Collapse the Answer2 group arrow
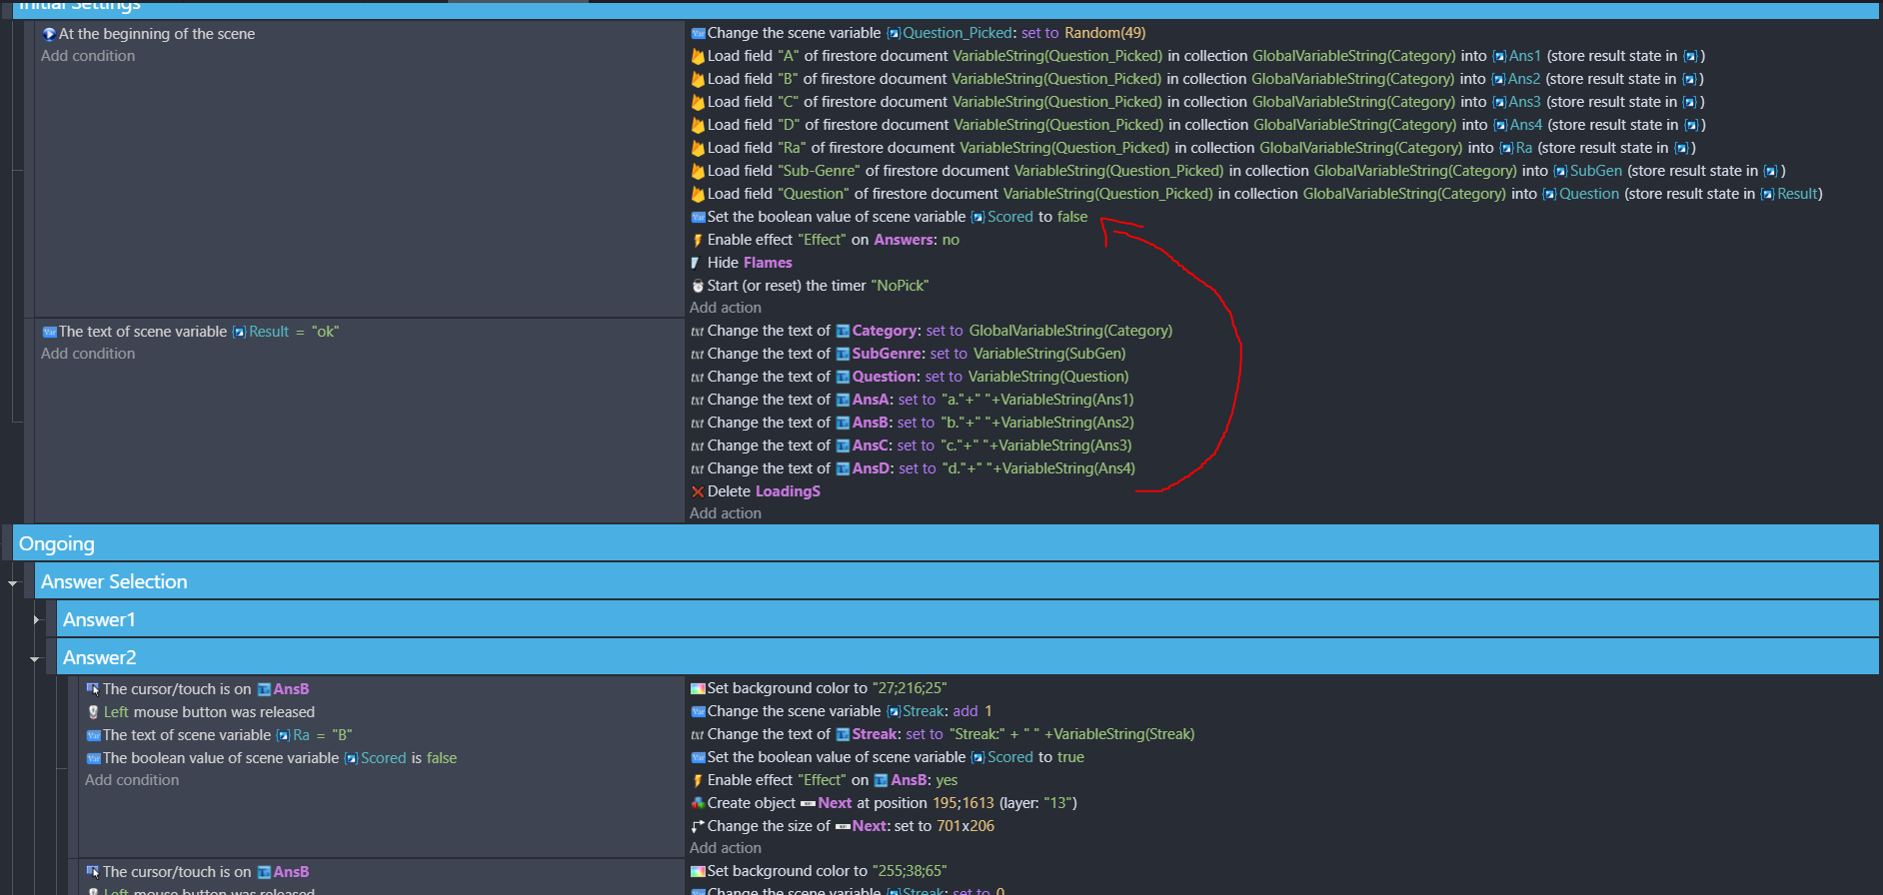The width and height of the screenshot is (1883, 895). (35, 658)
